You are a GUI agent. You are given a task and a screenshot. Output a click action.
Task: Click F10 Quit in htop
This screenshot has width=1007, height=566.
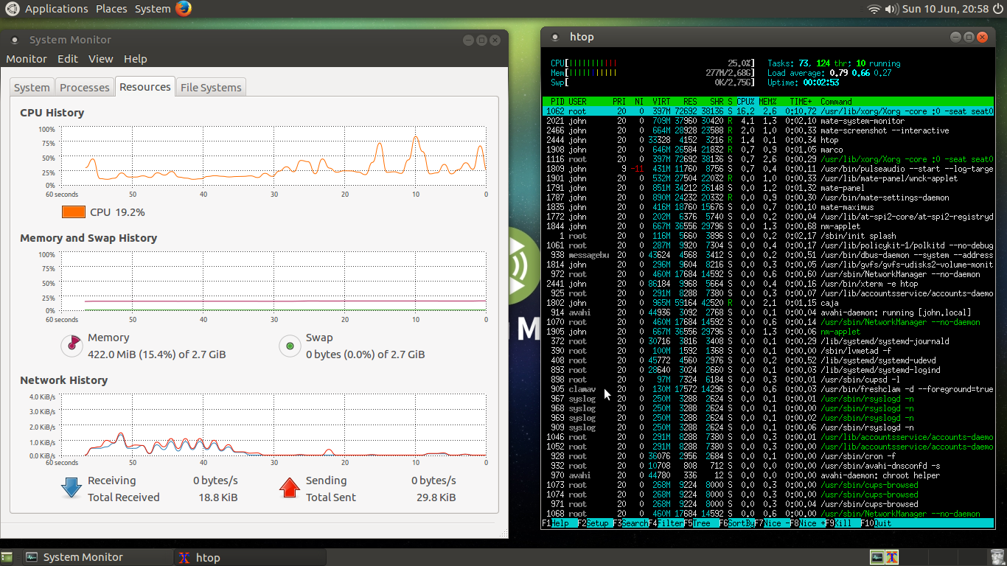(877, 523)
